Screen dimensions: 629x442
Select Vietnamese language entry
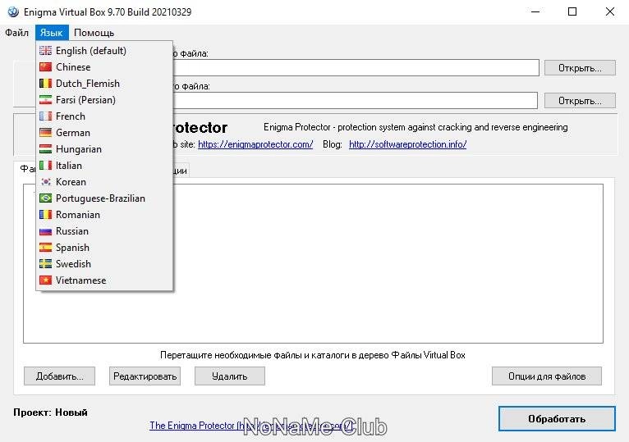[104, 280]
